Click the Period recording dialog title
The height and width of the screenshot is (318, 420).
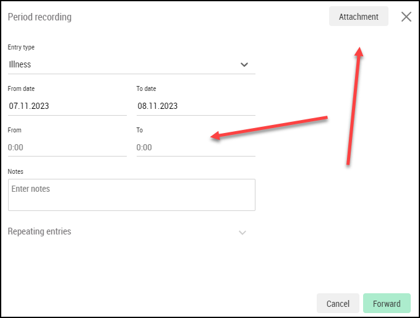pos(40,17)
